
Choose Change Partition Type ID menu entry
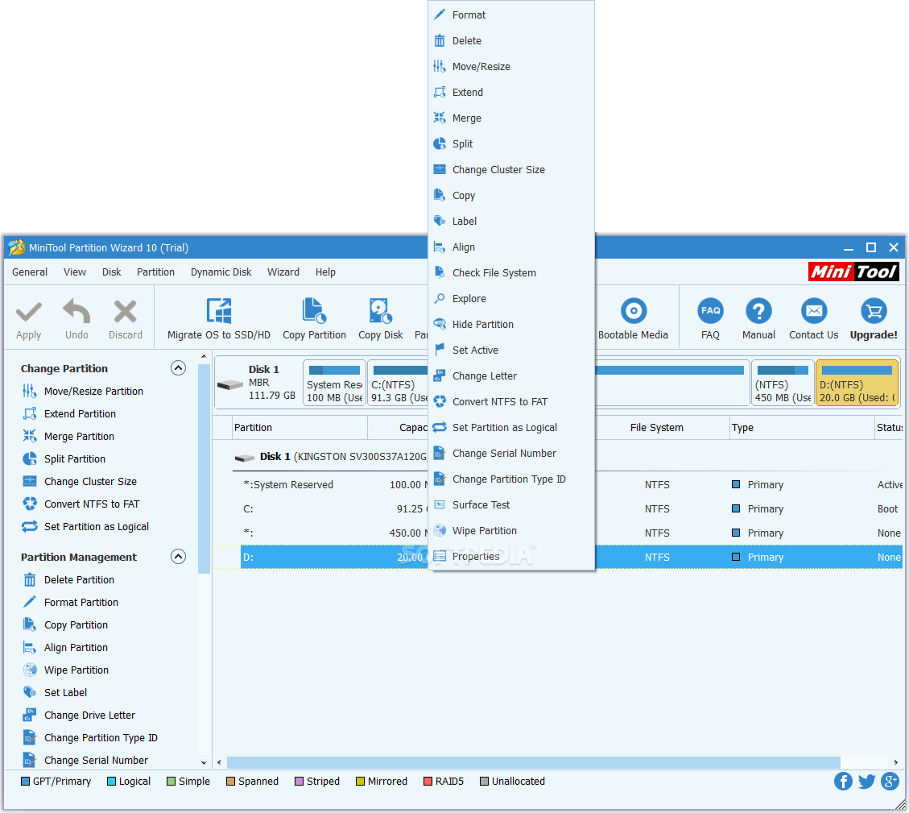click(511, 479)
